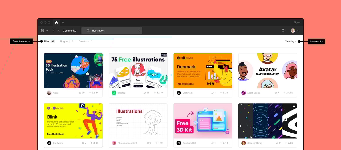Image resolution: width=341 pixels, height=150 pixels.
Task: Click the search magnifier icon
Action: coord(88,31)
